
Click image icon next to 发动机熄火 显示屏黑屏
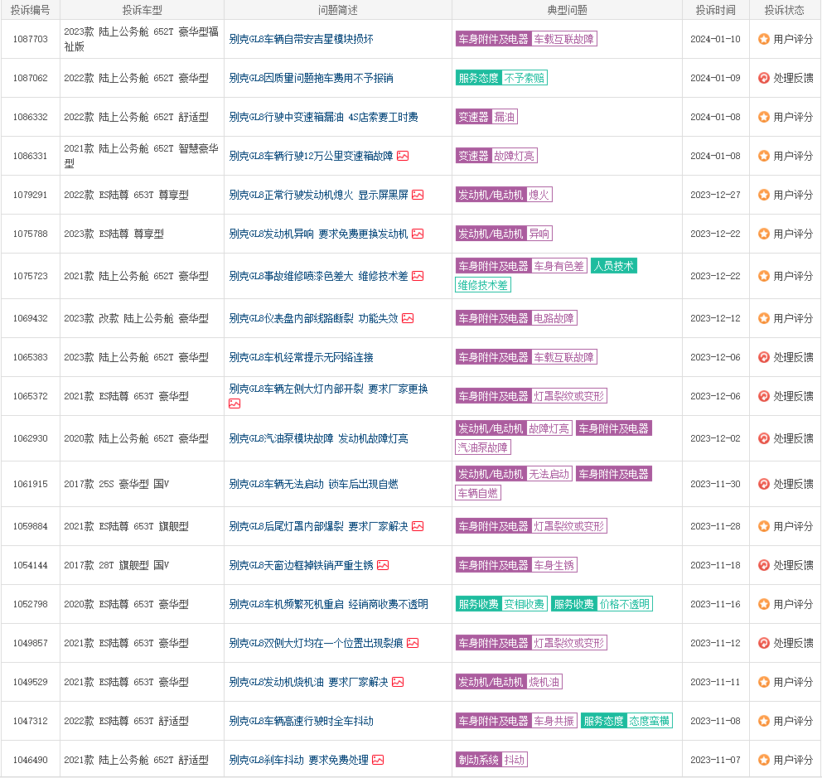pyautogui.click(x=418, y=195)
